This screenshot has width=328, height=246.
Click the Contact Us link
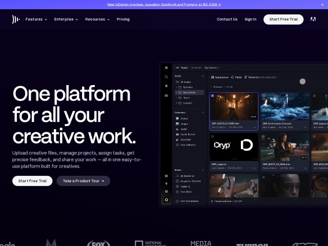(x=227, y=19)
